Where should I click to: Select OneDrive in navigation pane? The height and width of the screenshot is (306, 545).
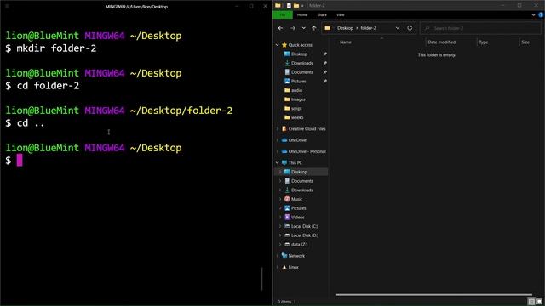[x=297, y=140]
